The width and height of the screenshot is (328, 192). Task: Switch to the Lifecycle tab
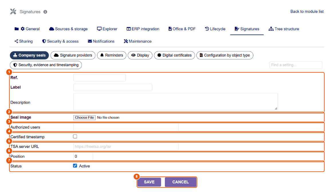pyautogui.click(x=215, y=29)
